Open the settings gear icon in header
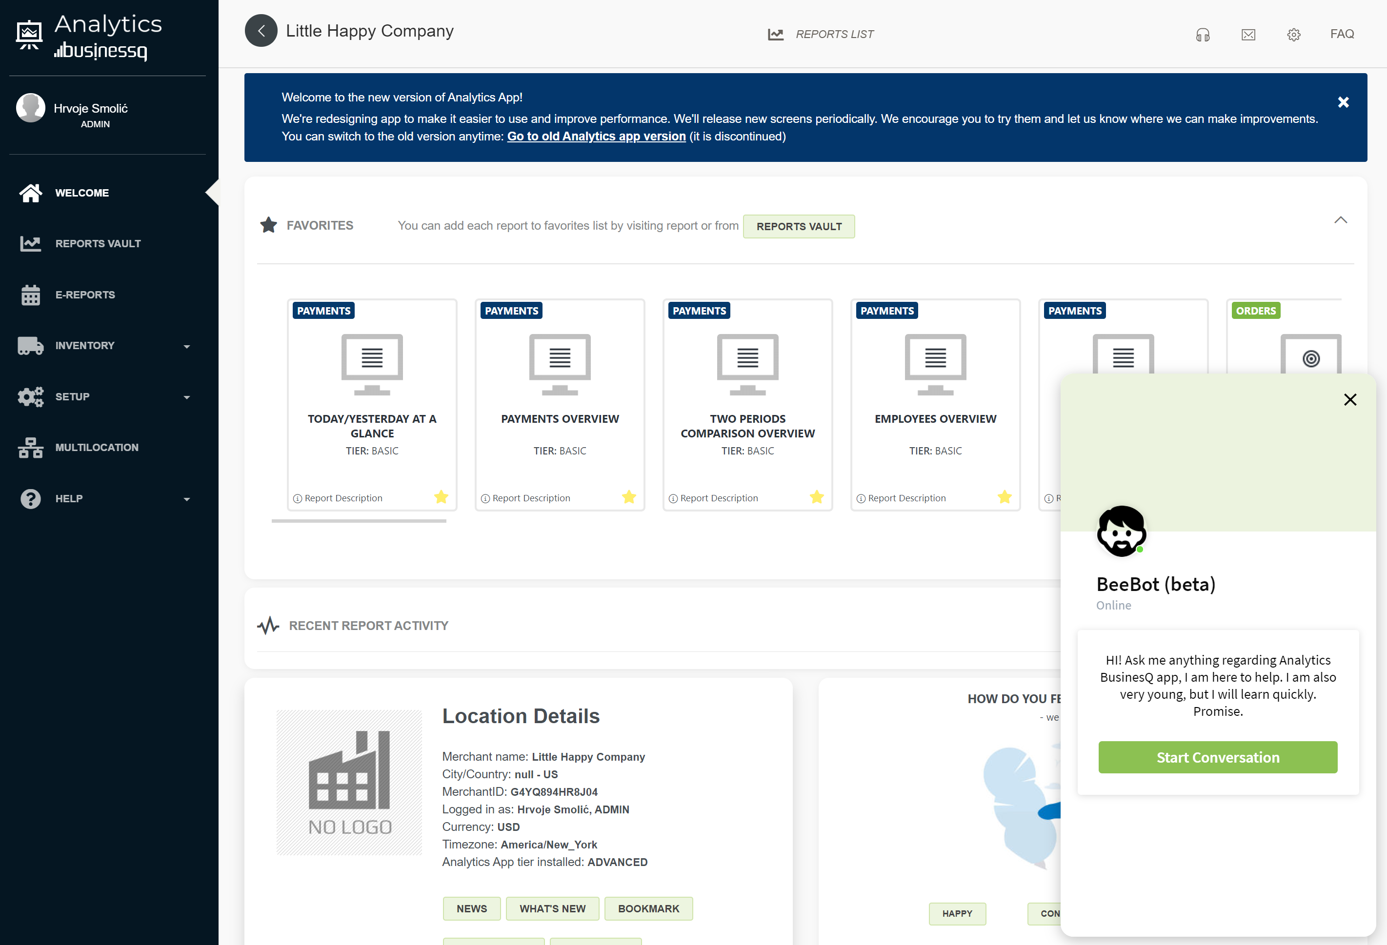 pyautogui.click(x=1293, y=35)
